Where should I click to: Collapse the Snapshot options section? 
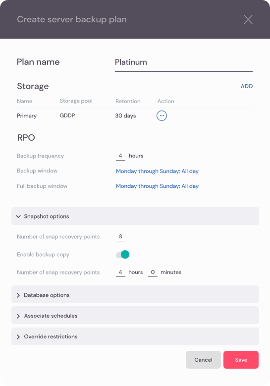coord(135,216)
